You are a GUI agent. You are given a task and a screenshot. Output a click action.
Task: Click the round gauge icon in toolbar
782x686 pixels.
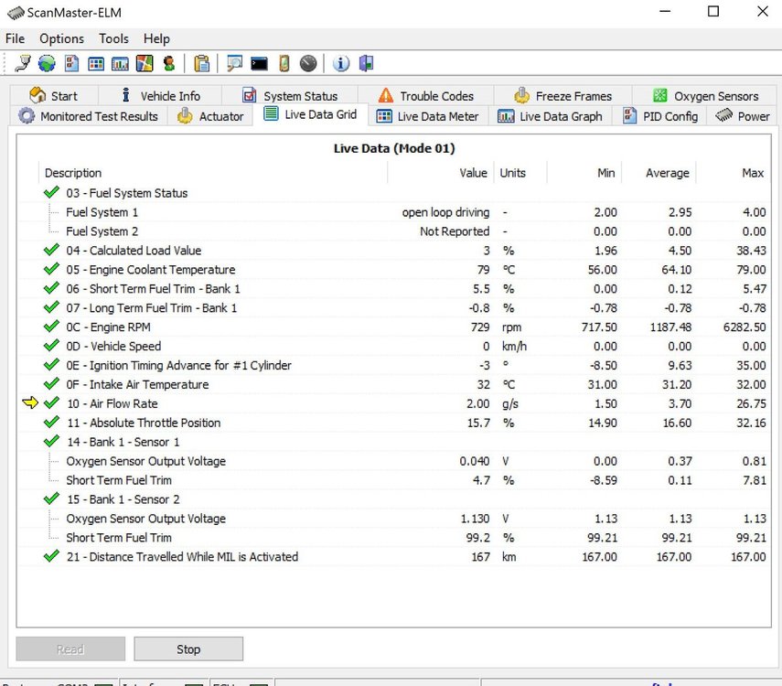point(308,63)
